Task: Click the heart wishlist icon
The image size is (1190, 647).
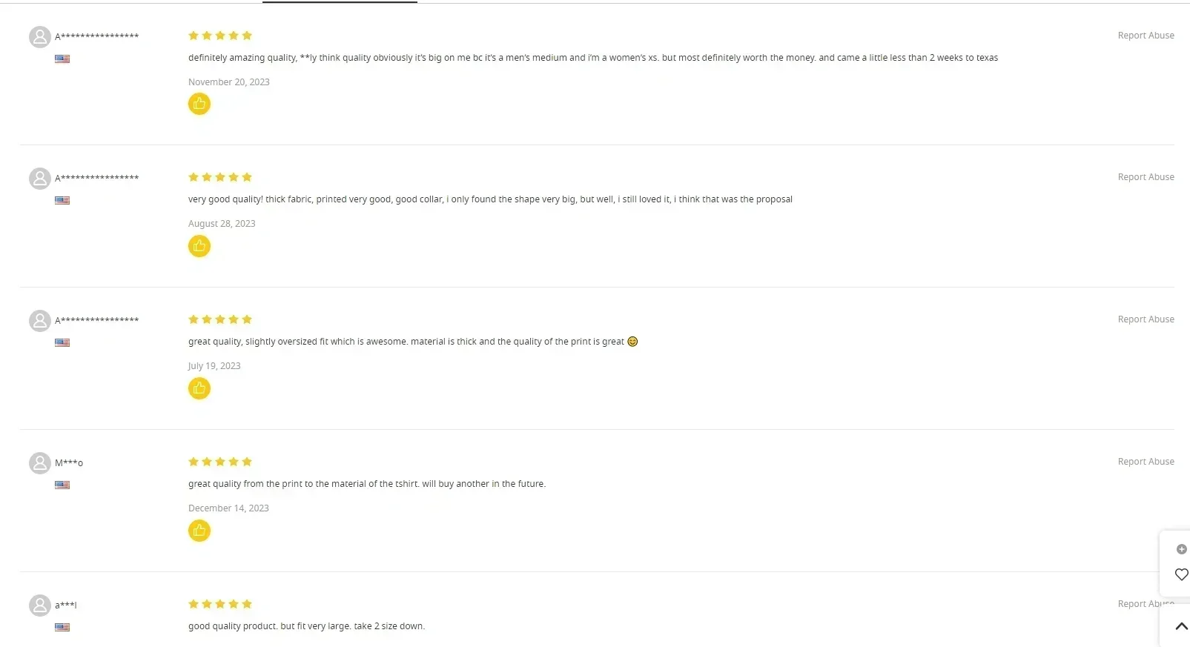Action: [x=1182, y=574]
